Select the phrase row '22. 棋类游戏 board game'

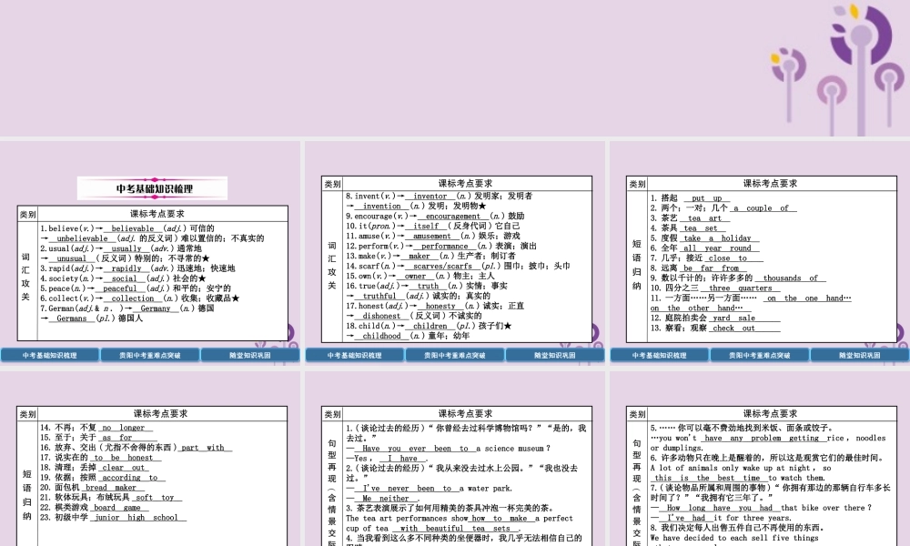point(94,507)
